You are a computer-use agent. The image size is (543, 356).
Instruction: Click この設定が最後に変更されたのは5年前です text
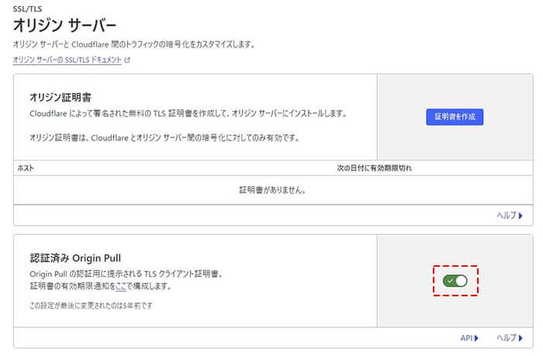click(91, 306)
